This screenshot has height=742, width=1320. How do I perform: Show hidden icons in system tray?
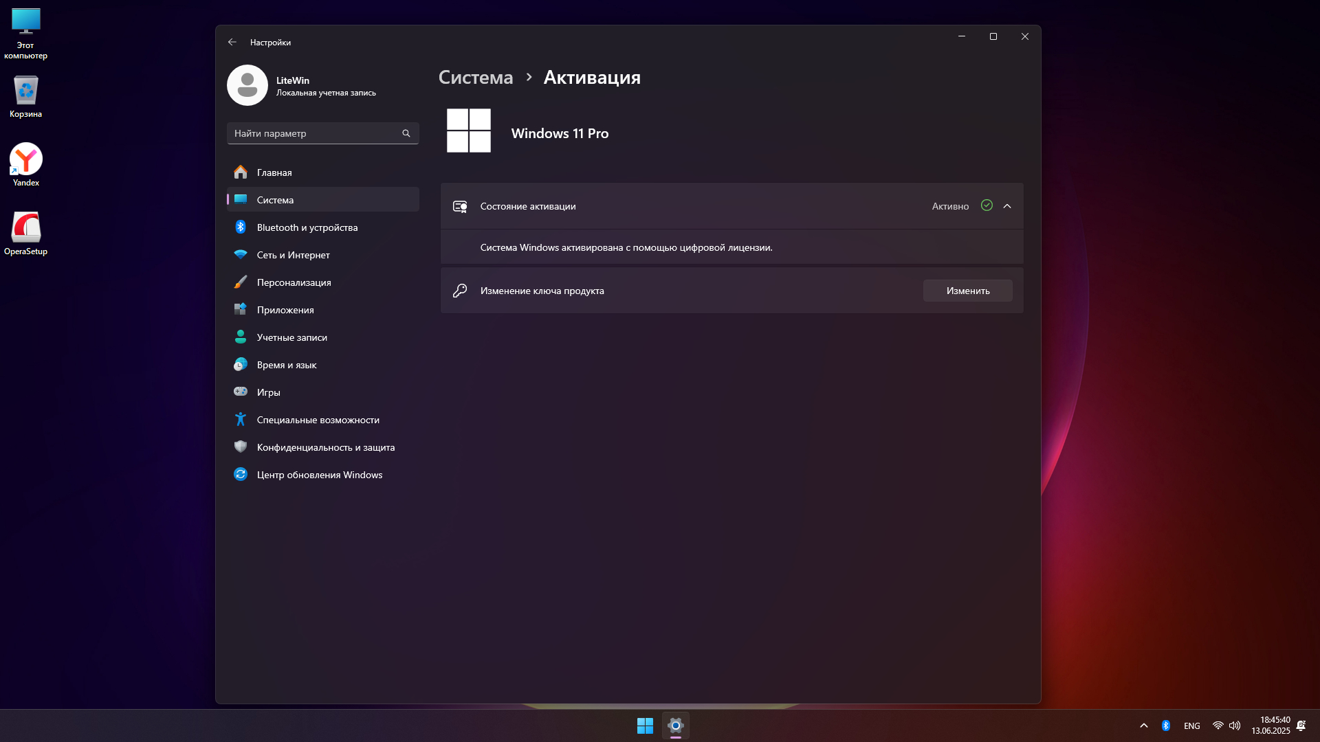click(x=1144, y=726)
